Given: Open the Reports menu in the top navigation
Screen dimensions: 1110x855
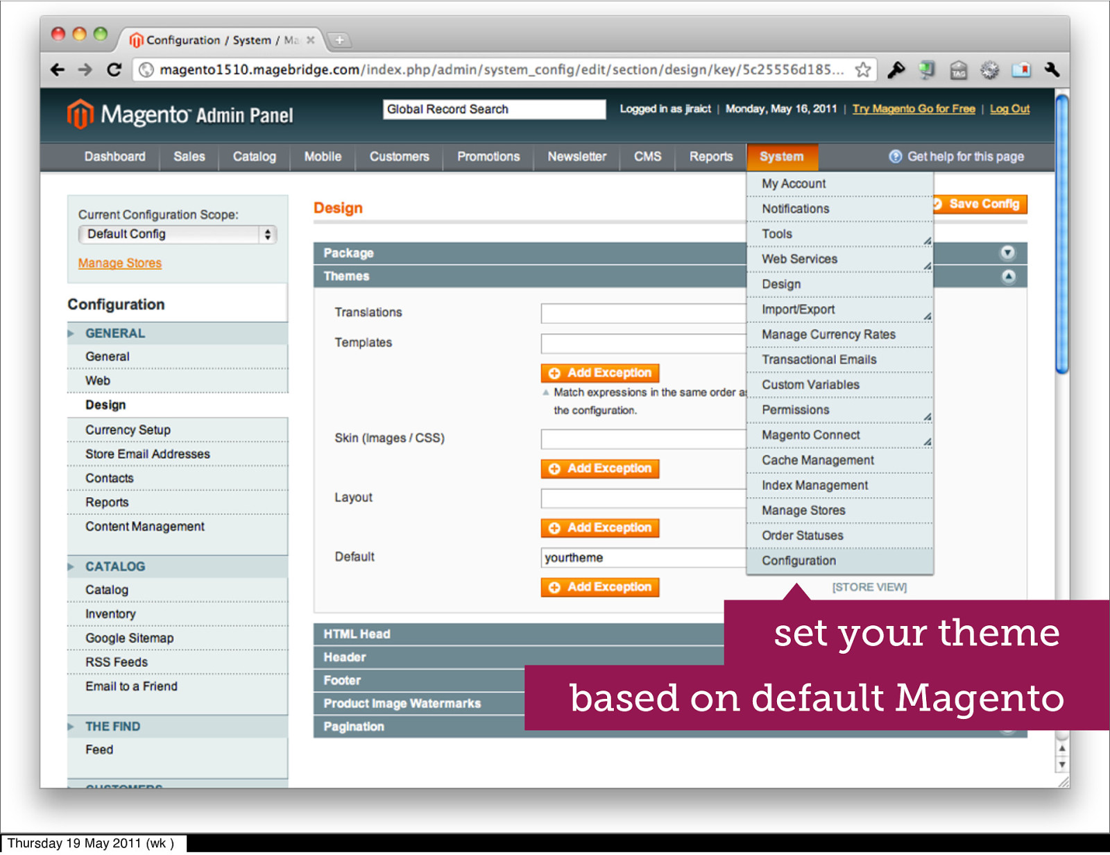Looking at the screenshot, I should coord(711,157).
